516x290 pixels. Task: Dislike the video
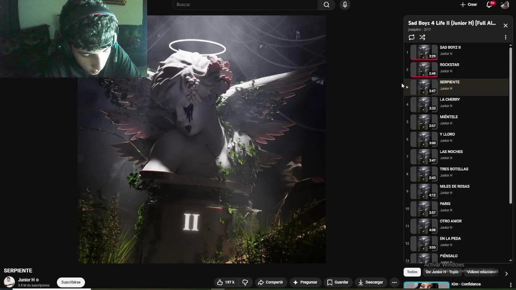[x=245, y=282]
